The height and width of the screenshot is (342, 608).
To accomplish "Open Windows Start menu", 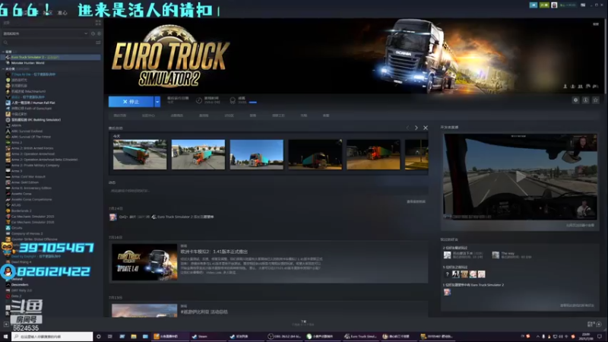I will (x=5, y=336).
